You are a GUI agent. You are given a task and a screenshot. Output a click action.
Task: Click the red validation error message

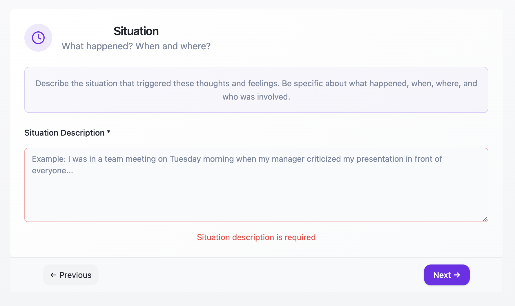coord(256,237)
